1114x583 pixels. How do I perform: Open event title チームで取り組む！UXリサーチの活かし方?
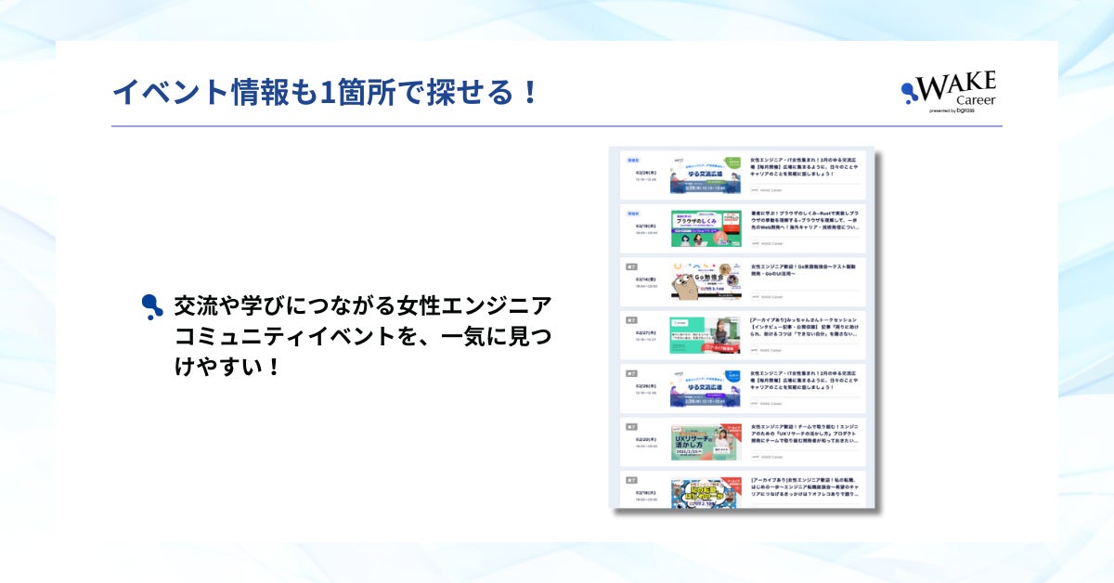pos(804,433)
